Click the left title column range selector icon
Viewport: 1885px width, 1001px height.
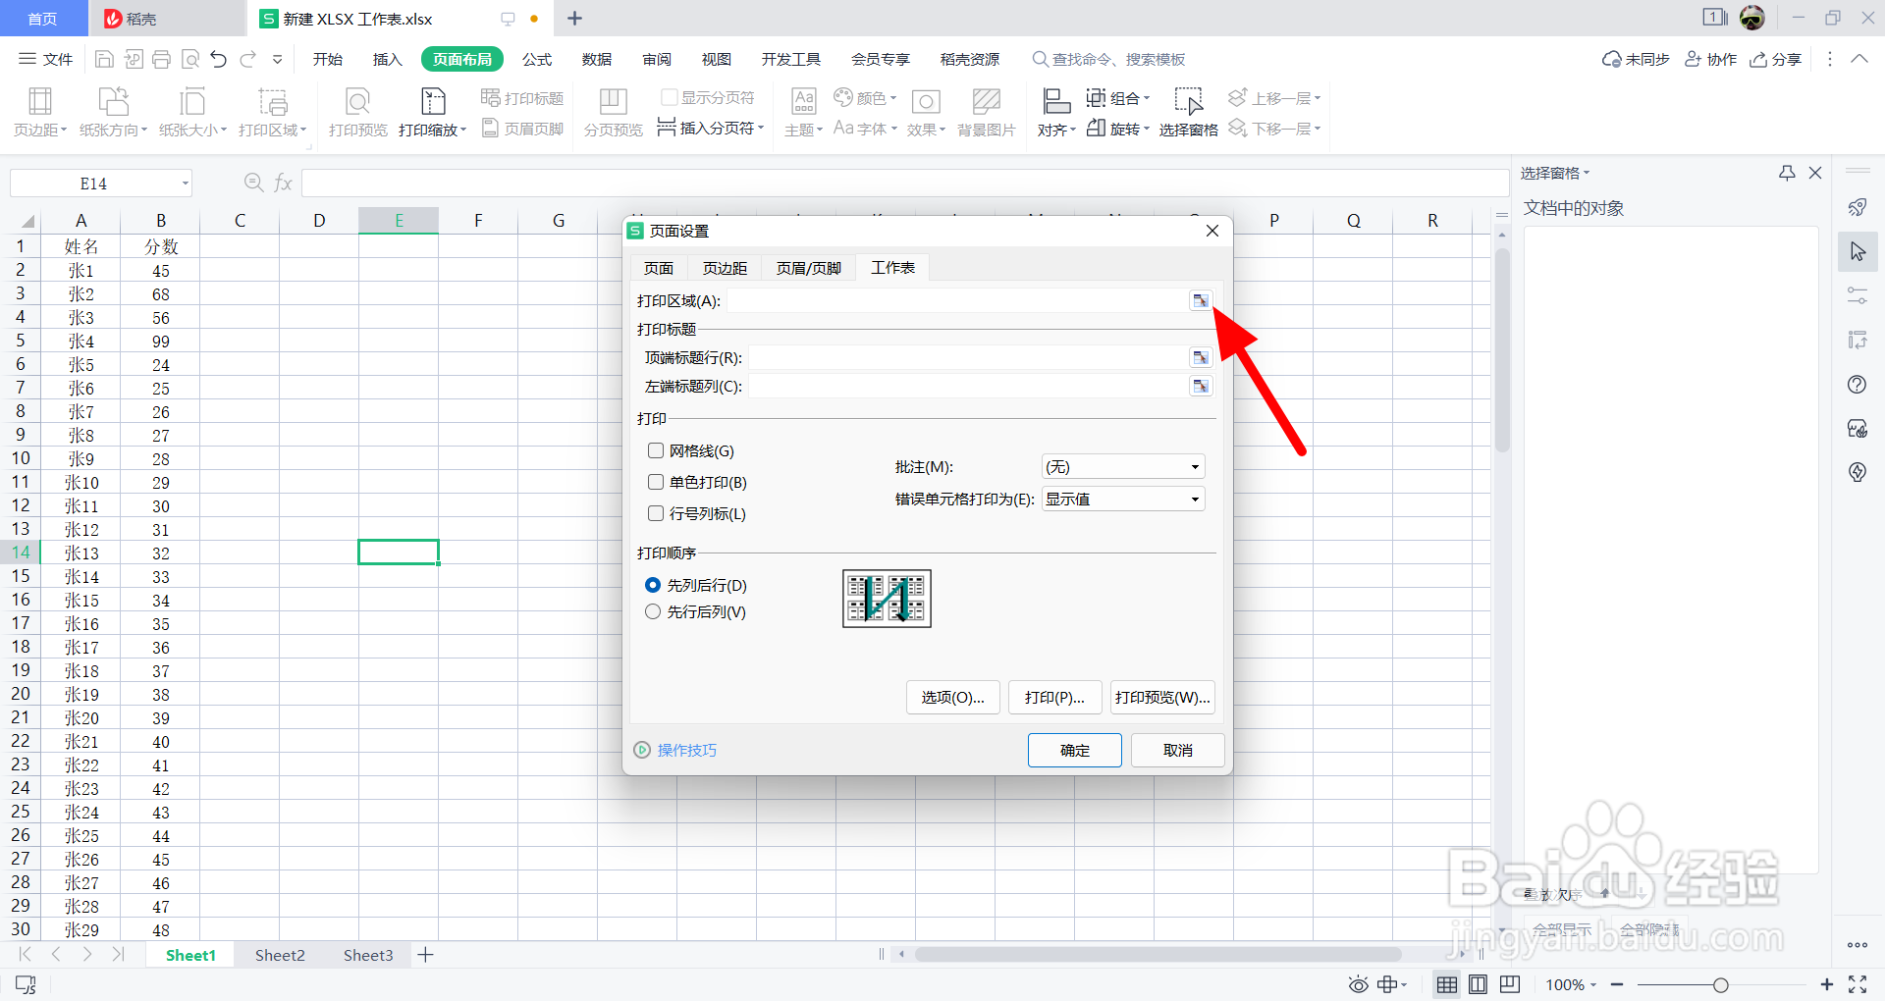[x=1201, y=387]
